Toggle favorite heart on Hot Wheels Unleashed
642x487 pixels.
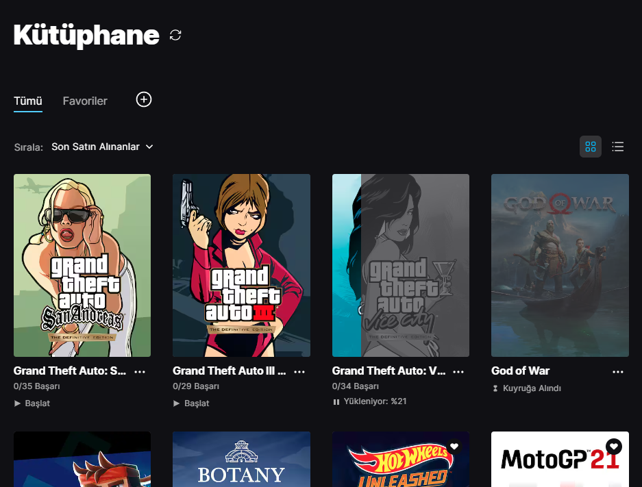pyautogui.click(x=454, y=446)
